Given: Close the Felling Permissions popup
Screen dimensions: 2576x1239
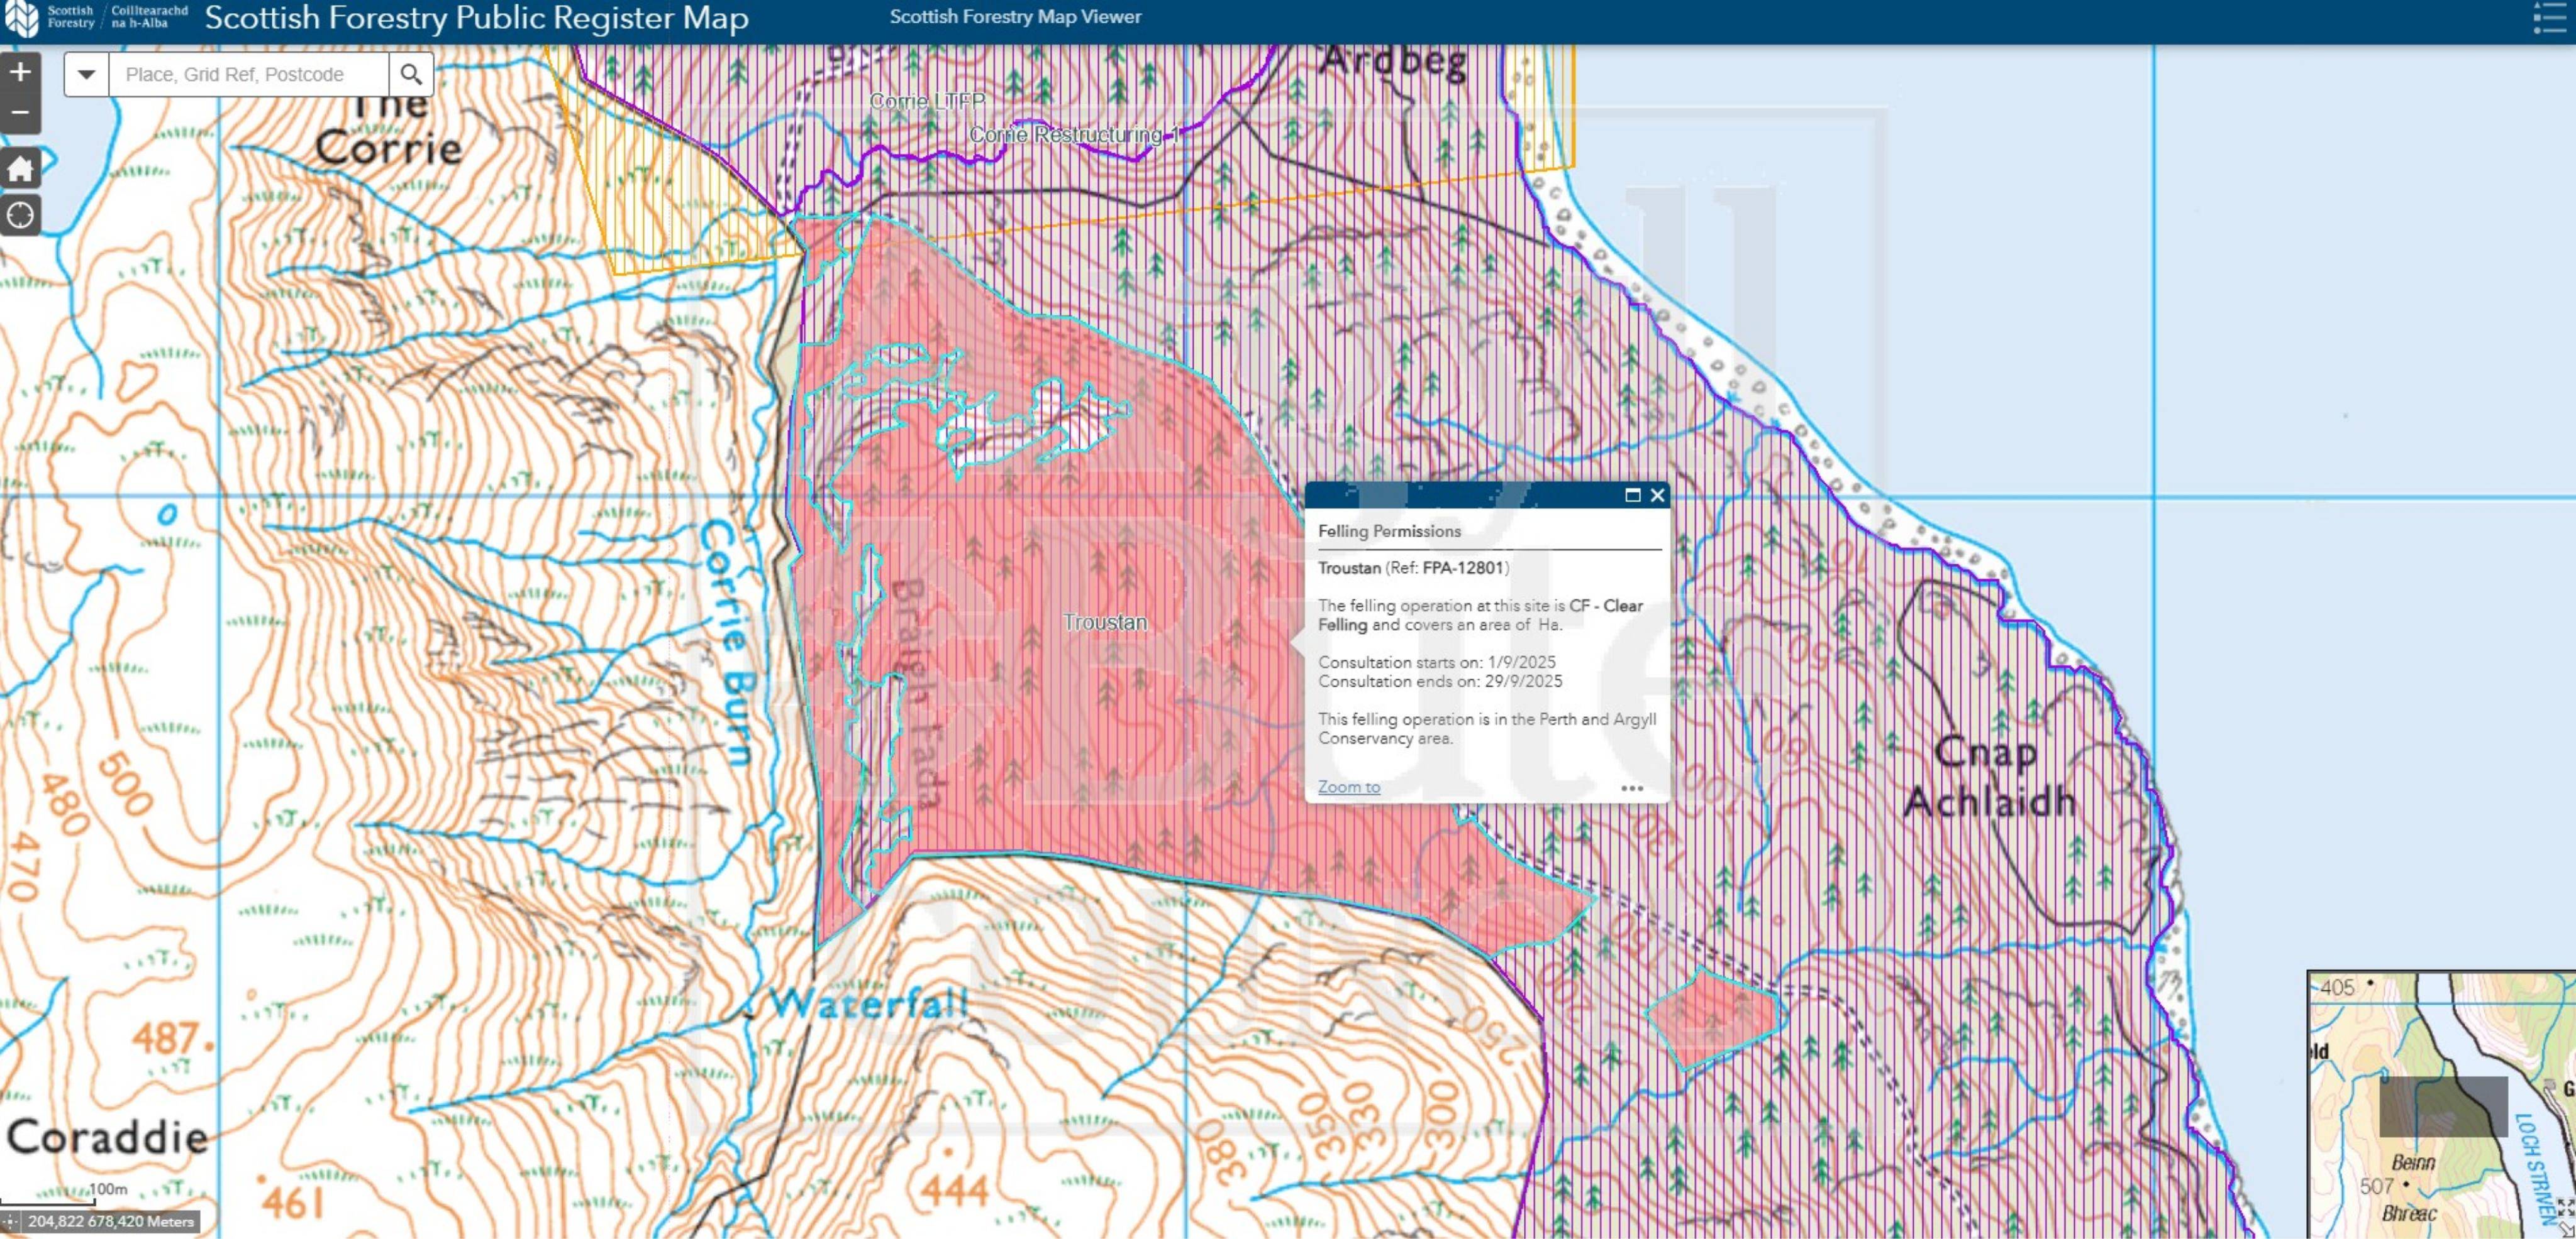Looking at the screenshot, I should [x=1657, y=494].
